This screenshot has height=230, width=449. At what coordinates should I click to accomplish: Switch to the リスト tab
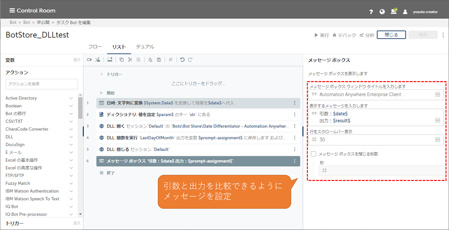[x=119, y=47]
